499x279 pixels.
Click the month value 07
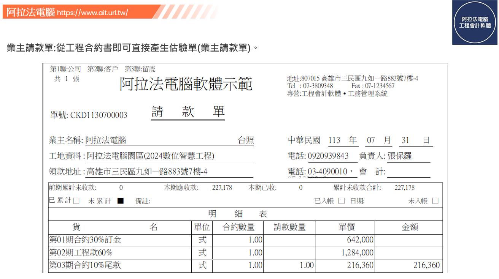pyautogui.click(x=371, y=140)
